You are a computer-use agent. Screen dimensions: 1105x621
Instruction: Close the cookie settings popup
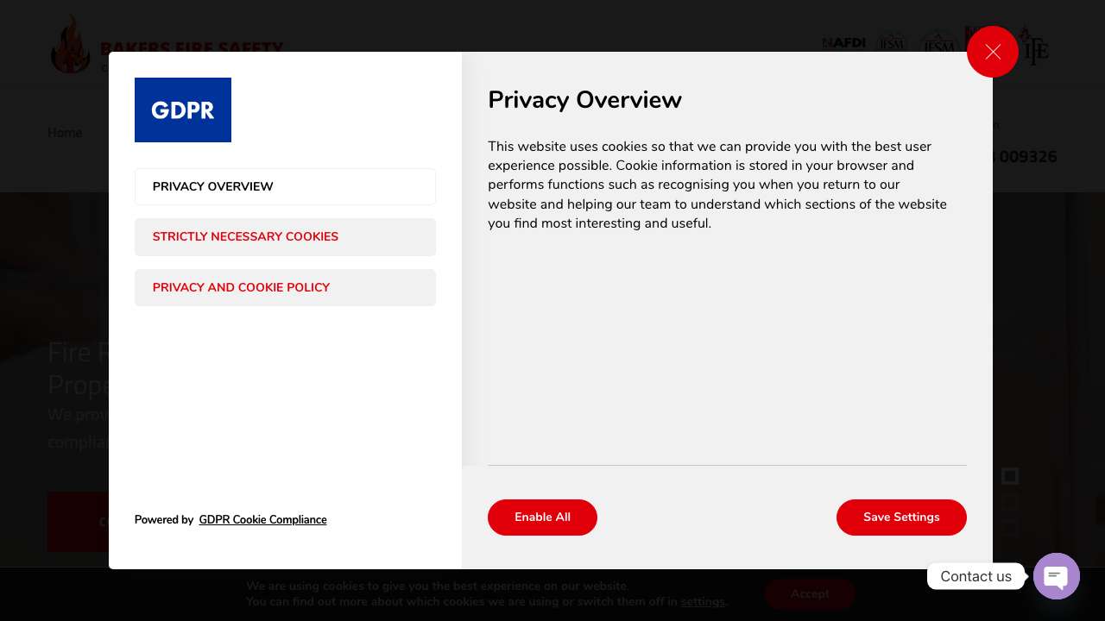(x=992, y=52)
